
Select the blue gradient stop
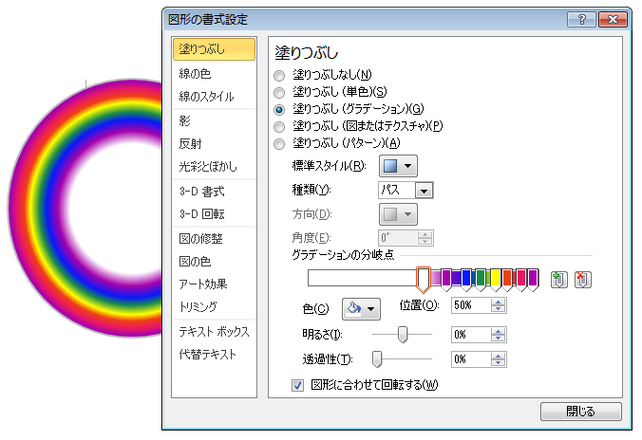pyautogui.click(x=466, y=280)
